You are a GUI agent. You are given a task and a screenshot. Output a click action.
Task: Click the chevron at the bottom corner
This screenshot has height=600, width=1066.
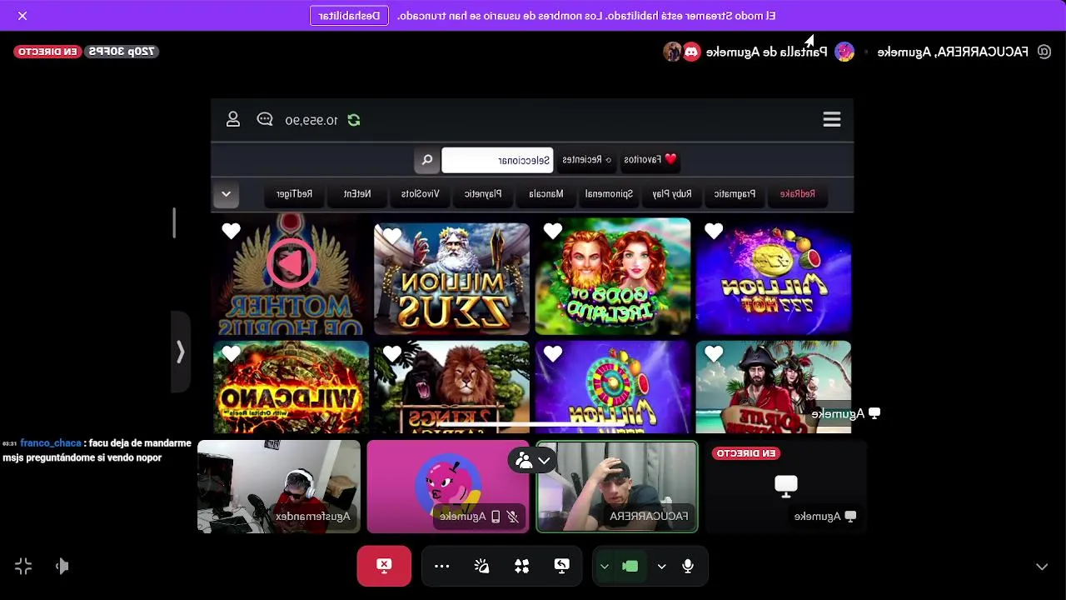[1042, 567]
